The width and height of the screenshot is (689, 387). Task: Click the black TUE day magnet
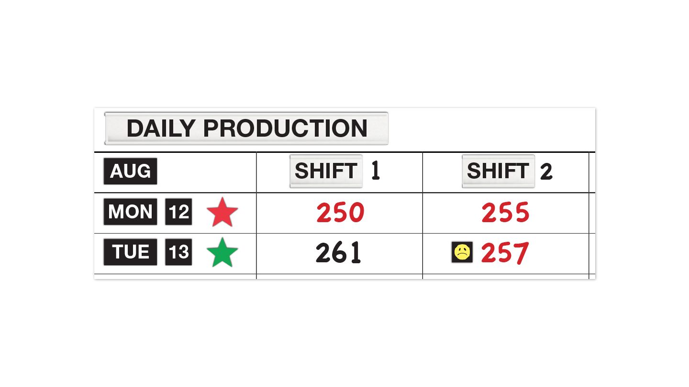(x=130, y=252)
